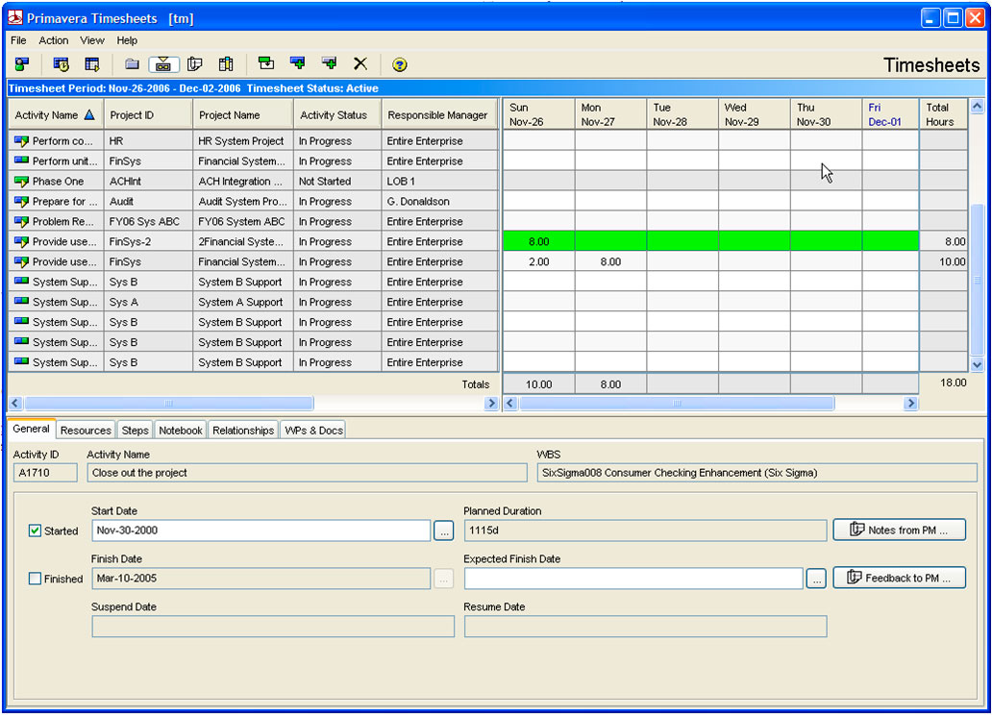Click the activity icon of Phase One row
The image size is (992, 716).
tap(21, 182)
